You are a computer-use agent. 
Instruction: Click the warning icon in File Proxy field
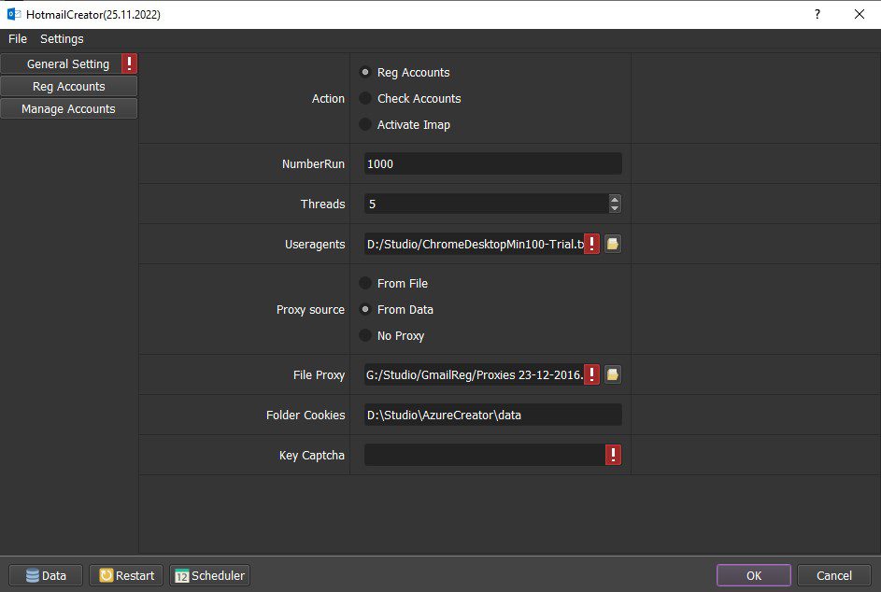(x=591, y=374)
